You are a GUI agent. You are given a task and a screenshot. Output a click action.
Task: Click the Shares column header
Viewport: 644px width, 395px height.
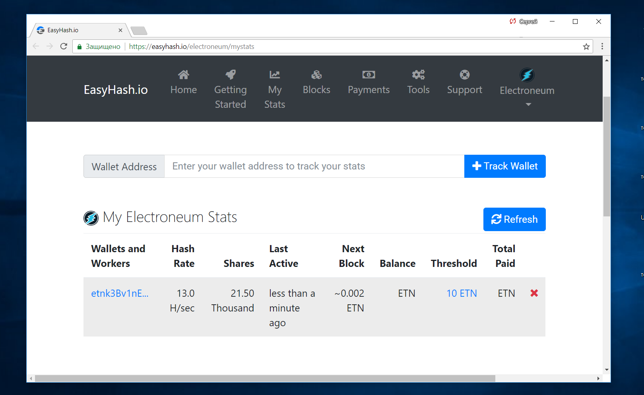click(239, 264)
